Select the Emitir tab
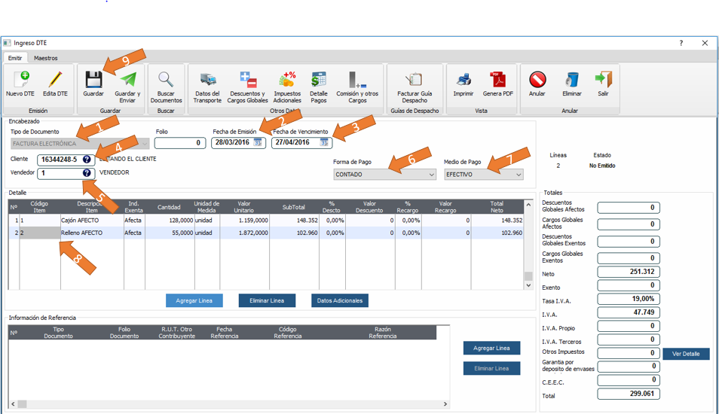The height and width of the screenshot is (414, 719). (x=15, y=58)
